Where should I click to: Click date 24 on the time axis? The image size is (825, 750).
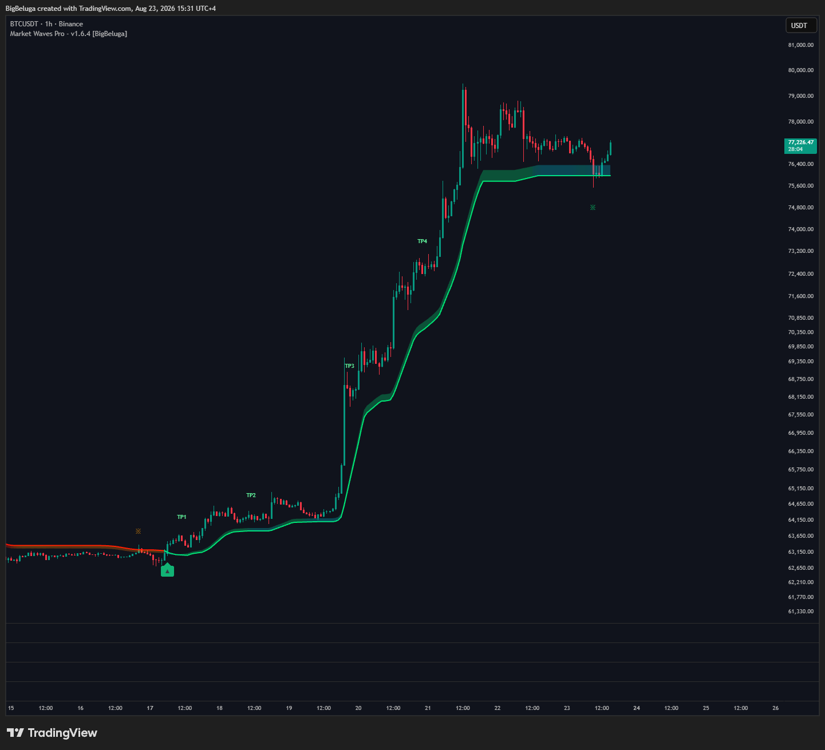(x=637, y=708)
